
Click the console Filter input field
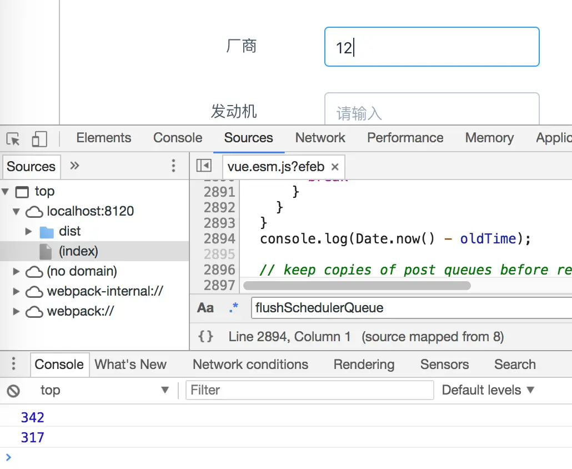[x=310, y=390]
